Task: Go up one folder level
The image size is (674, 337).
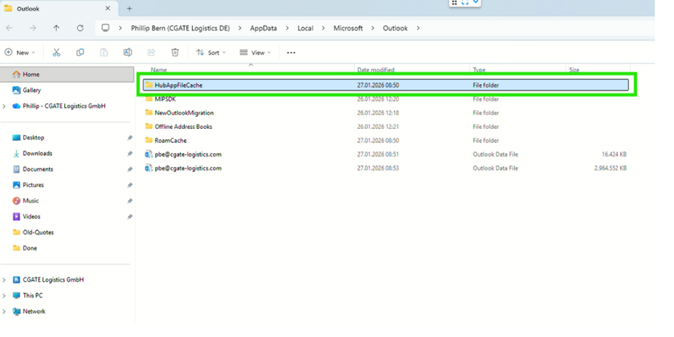Action: (57, 28)
